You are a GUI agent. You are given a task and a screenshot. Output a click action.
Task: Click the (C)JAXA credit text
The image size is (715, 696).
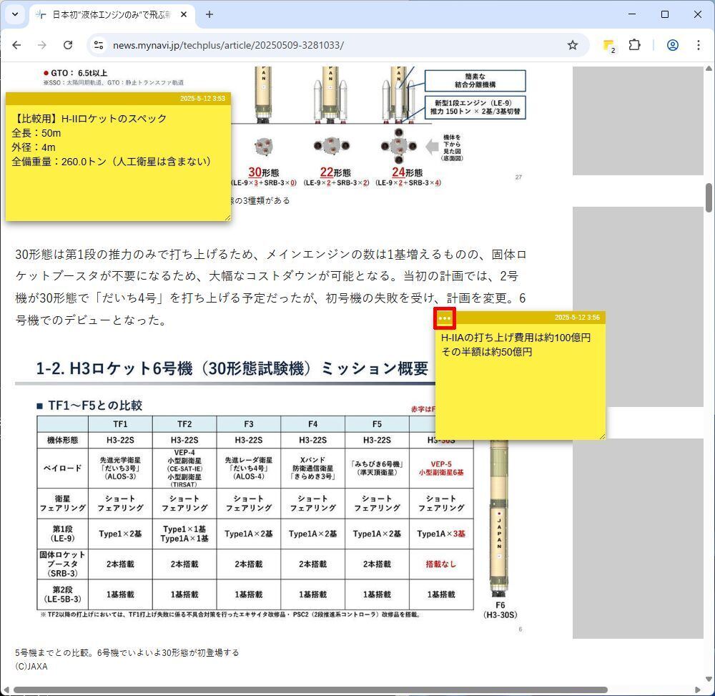tap(31, 667)
